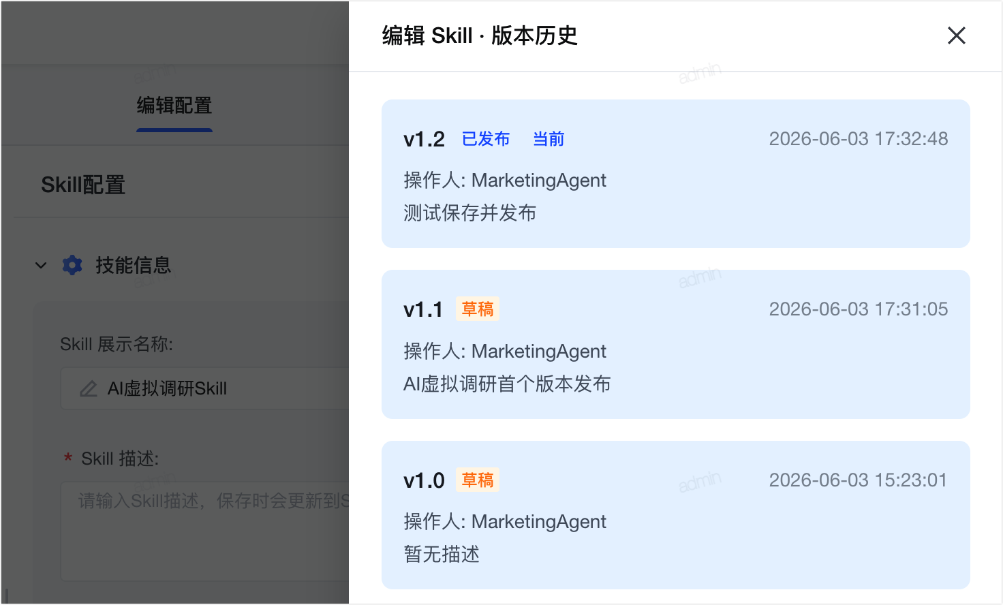This screenshot has width=1003, height=605.
Task: Click operator line in v1.0 card
Action: coord(505,522)
